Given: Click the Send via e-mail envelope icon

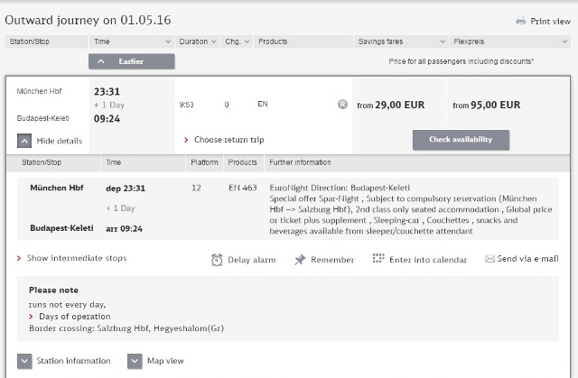Looking at the screenshot, I should coord(489,259).
